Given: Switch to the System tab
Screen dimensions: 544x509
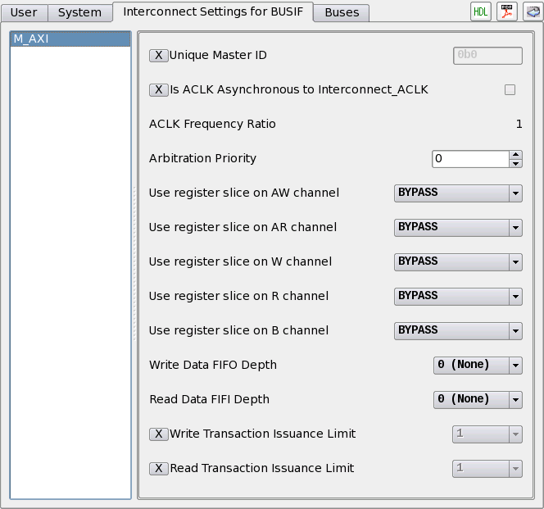Looking at the screenshot, I should click(79, 13).
